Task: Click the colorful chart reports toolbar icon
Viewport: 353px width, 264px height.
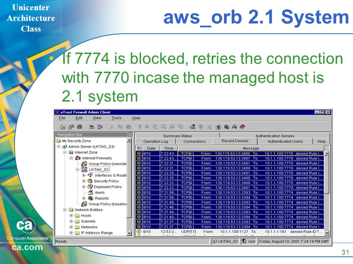Action: pos(227,127)
